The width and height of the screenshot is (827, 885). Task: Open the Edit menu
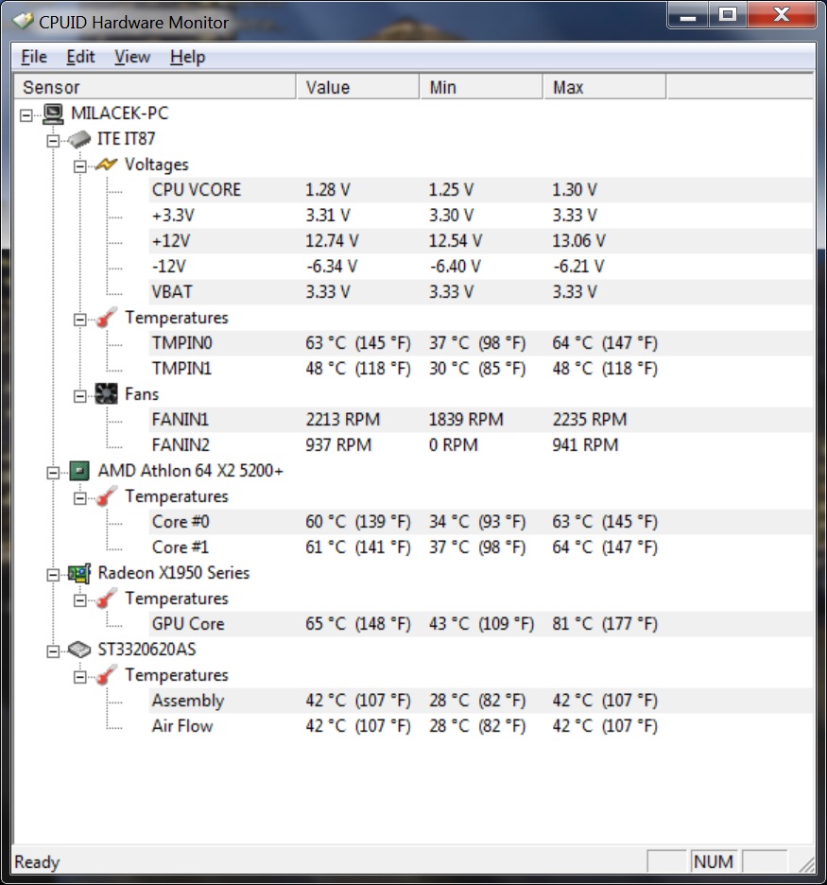click(80, 57)
